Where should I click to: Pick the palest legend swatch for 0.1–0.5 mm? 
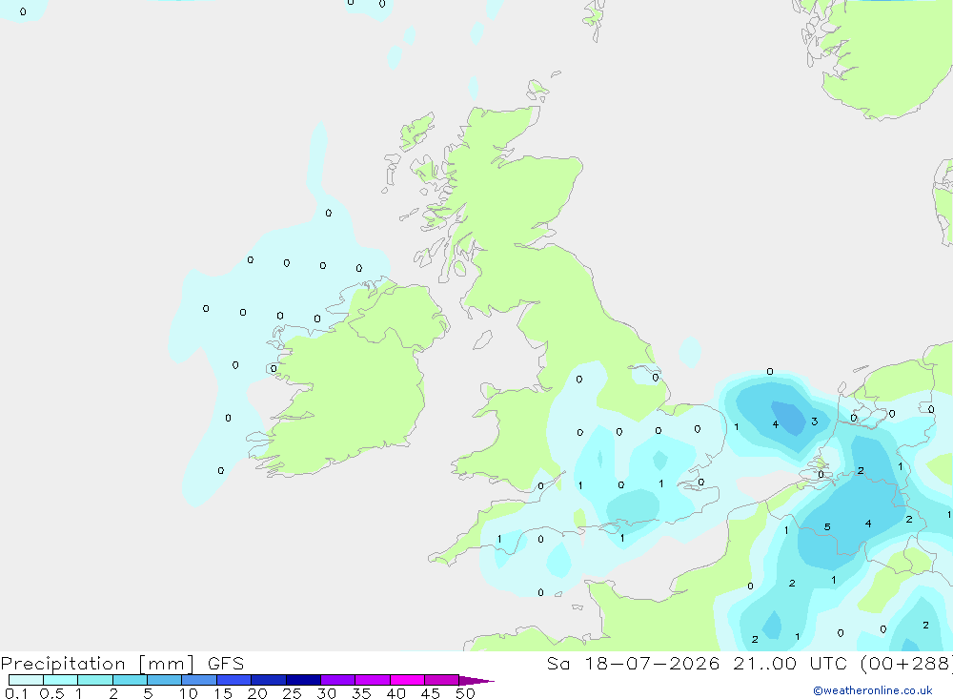(x=26, y=680)
